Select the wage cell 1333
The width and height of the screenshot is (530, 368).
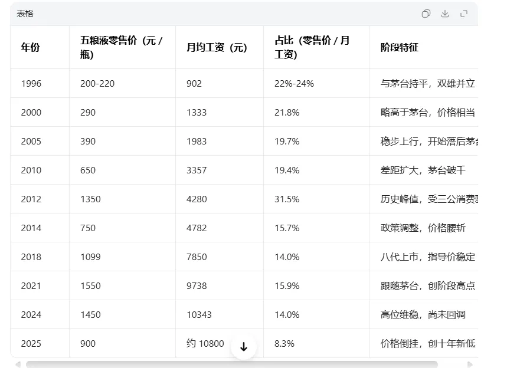[x=220, y=113]
